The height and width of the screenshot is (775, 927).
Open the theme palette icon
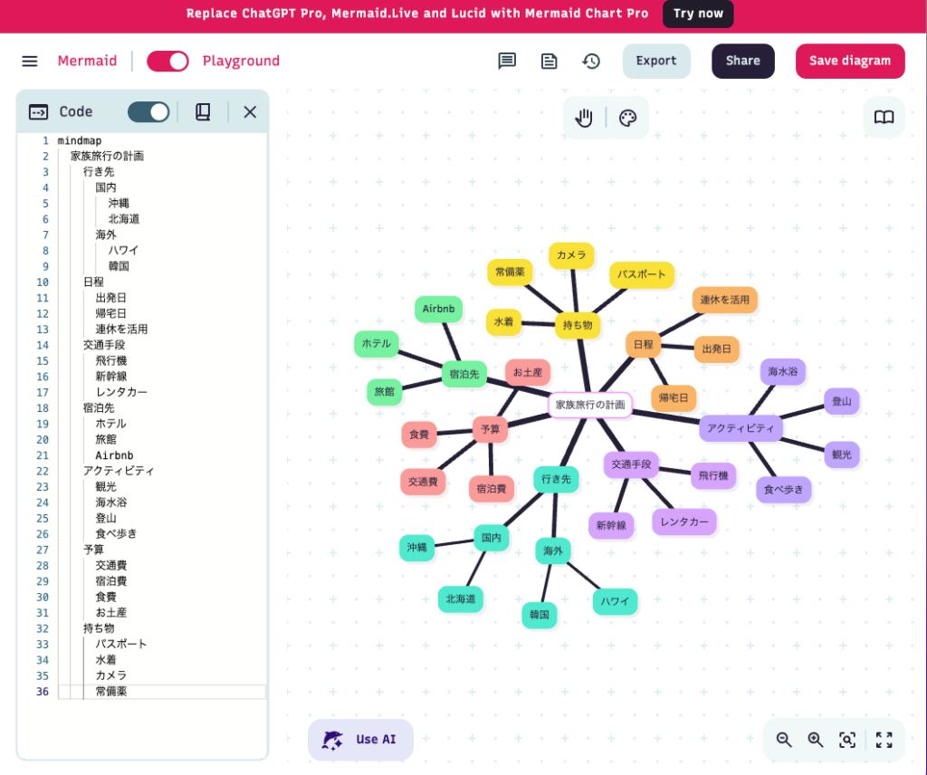point(627,118)
